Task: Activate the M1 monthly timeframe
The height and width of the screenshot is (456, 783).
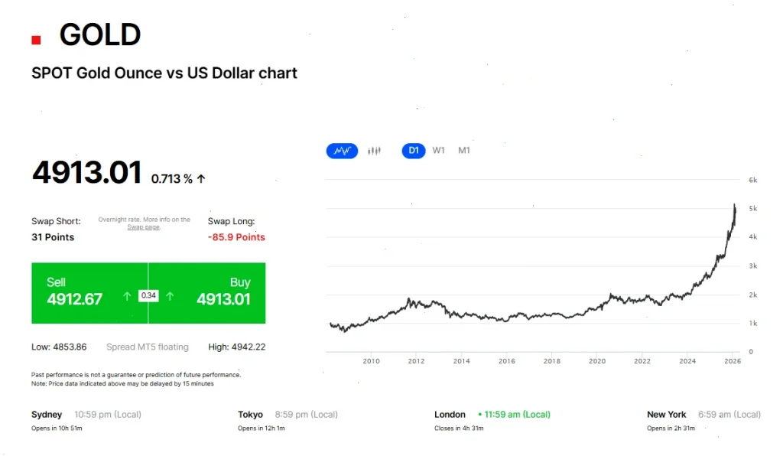Action: (x=463, y=150)
